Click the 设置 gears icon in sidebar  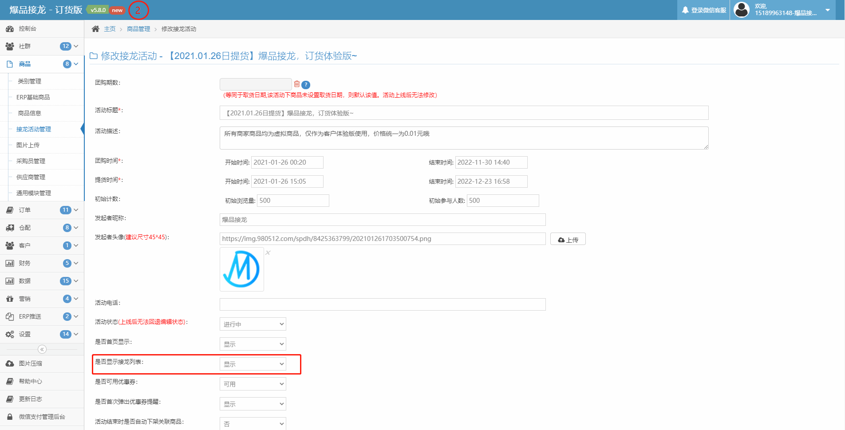click(10, 334)
